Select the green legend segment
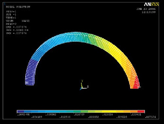The image size is (164, 124). [84, 112]
